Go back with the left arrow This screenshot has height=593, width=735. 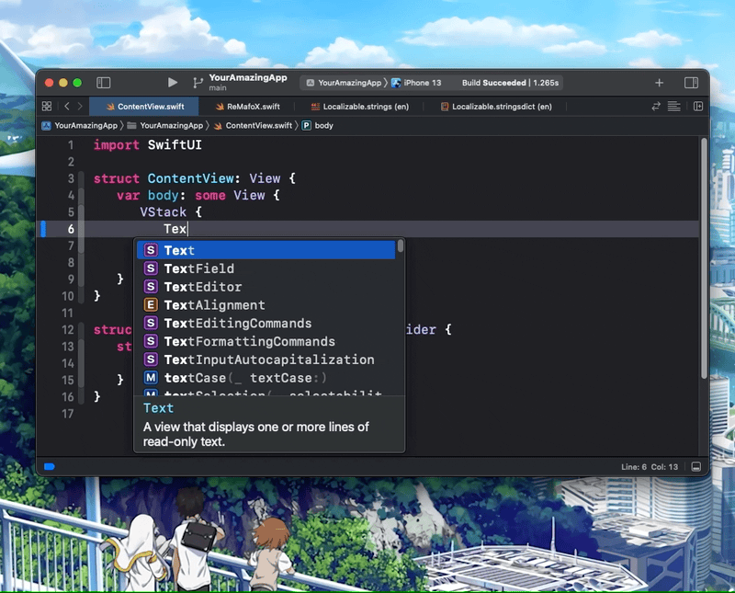point(67,107)
